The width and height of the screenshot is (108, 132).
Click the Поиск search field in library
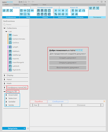(x=16, y=25)
